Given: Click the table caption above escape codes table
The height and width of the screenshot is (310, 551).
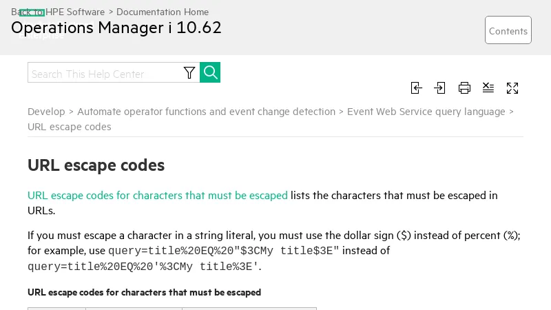Looking at the screenshot, I should click(x=144, y=292).
